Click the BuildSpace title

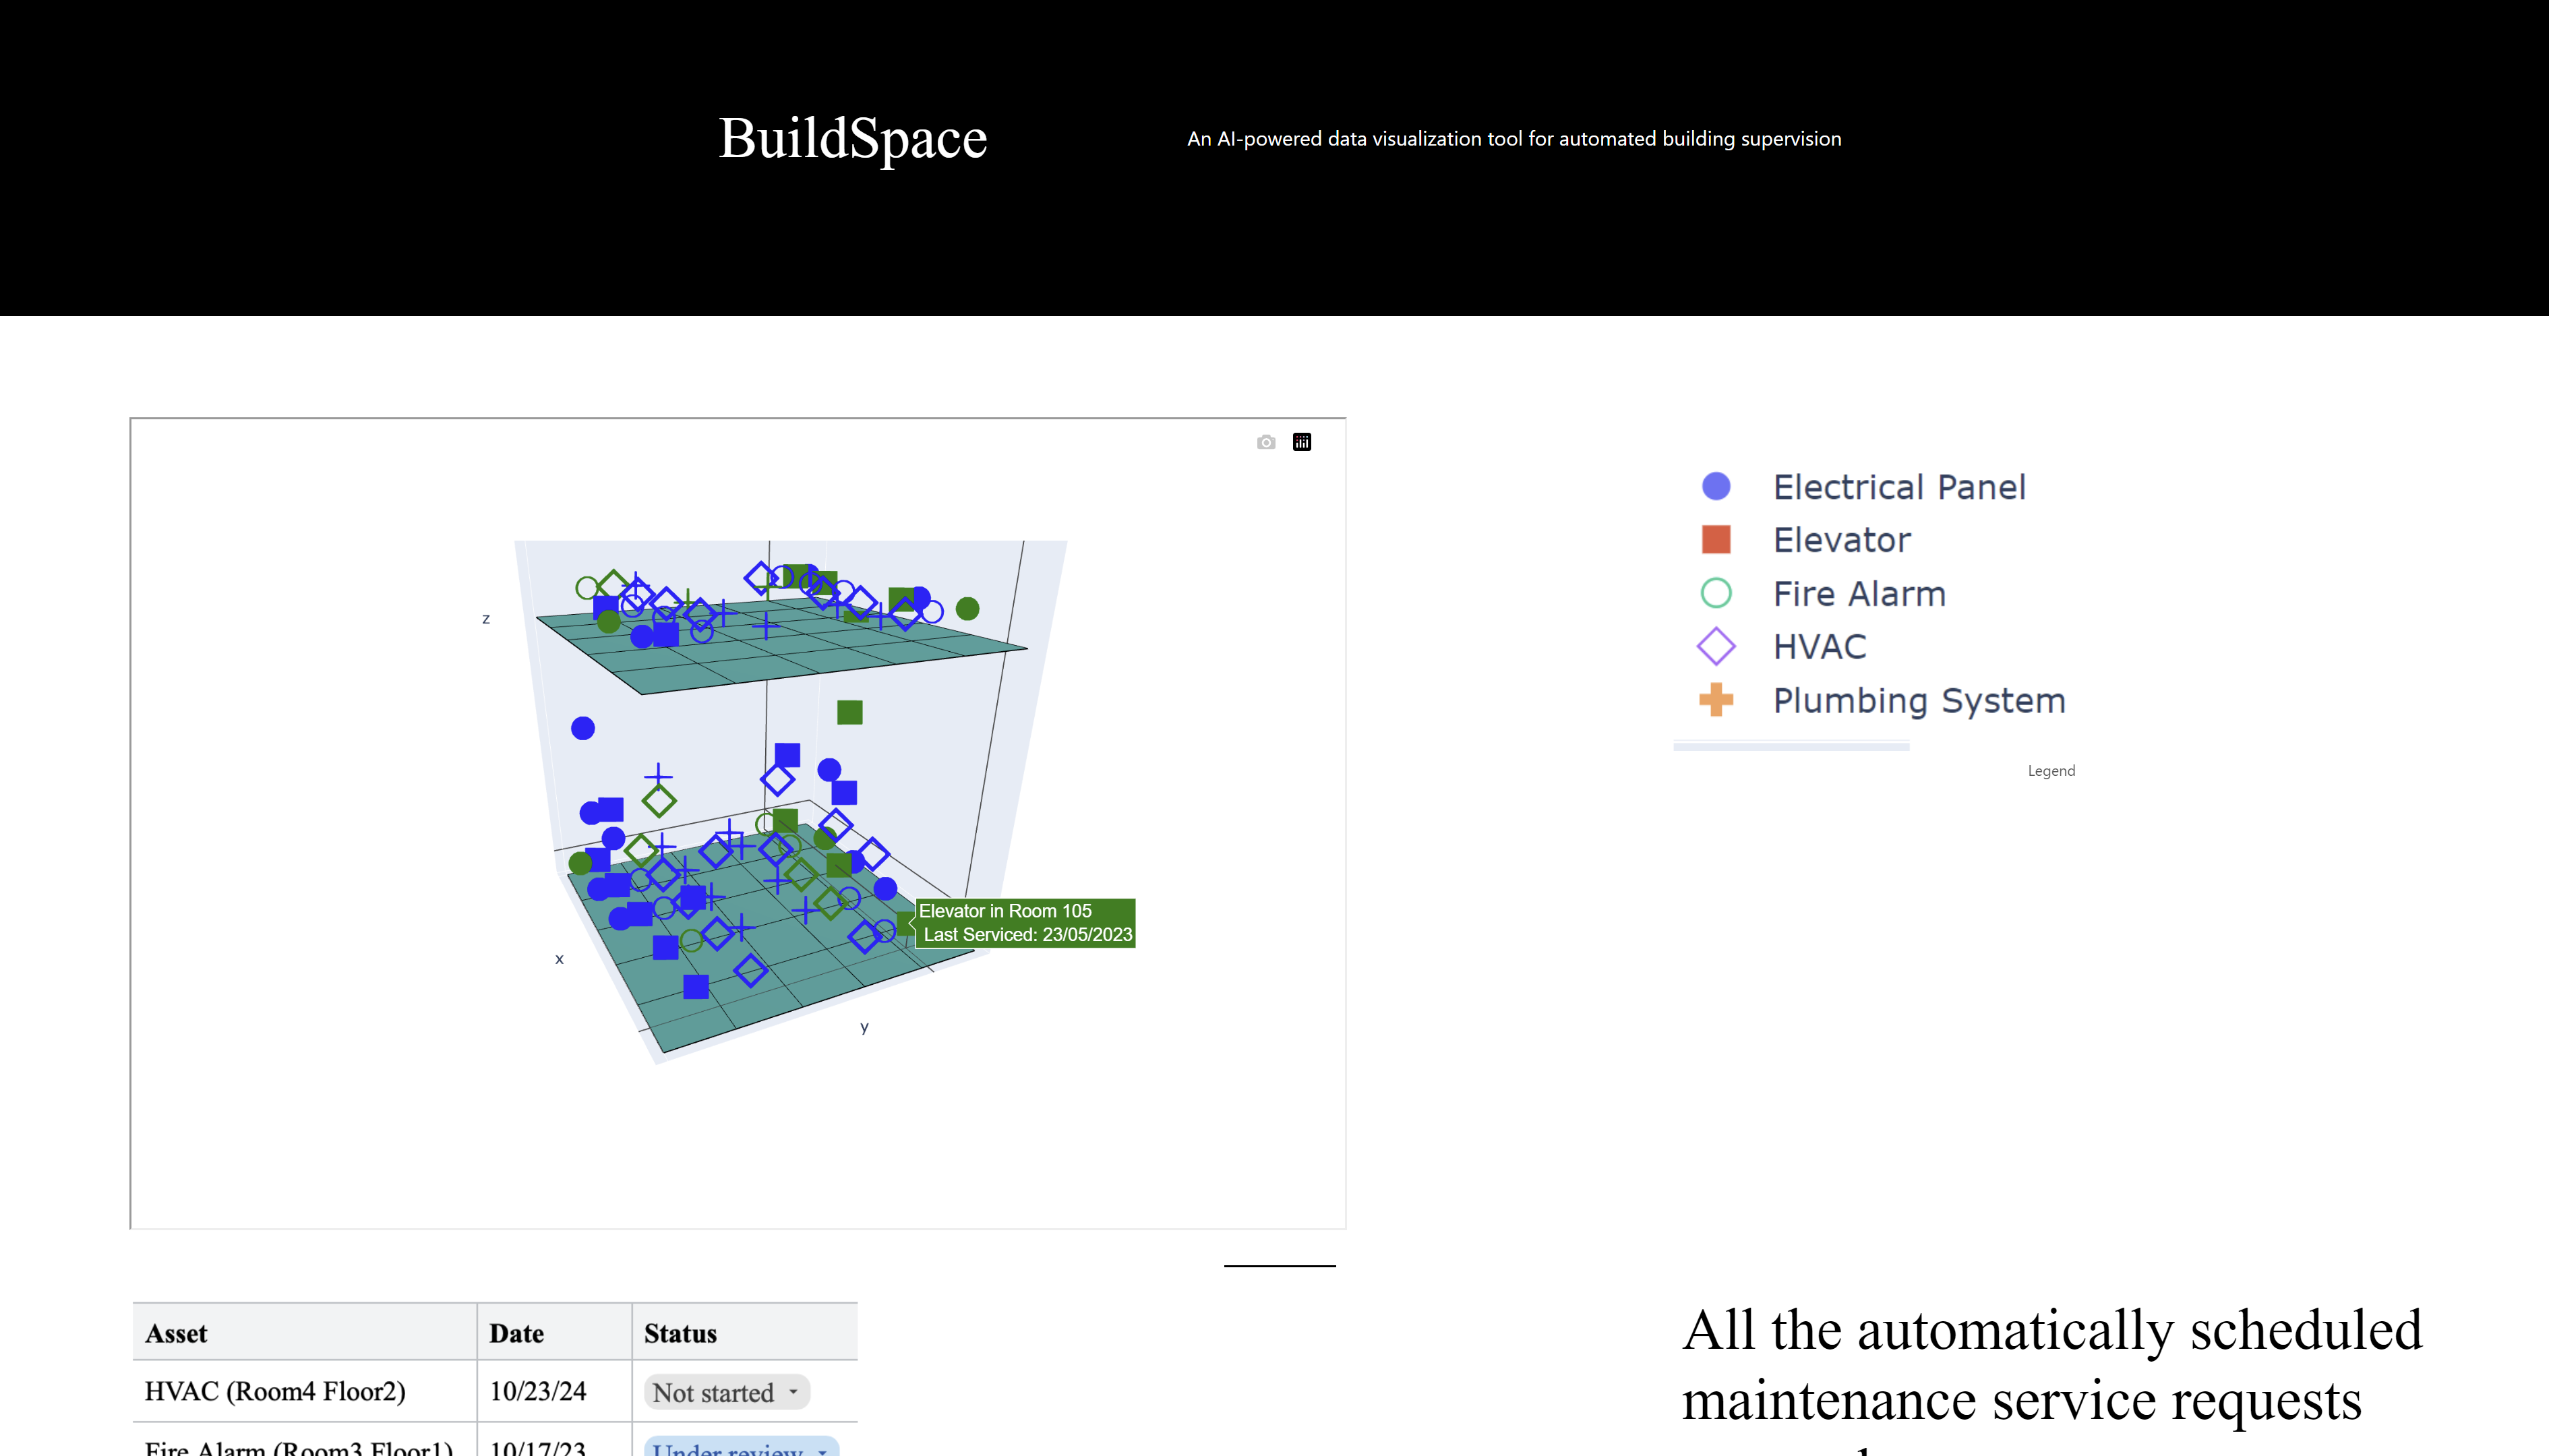[x=853, y=138]
